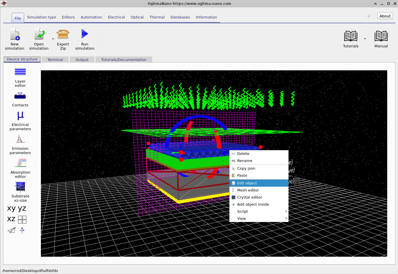Screen dimensions: 398x274
Task: Choose Mesh editor from the context menu
Action: [x=259, y=190]
